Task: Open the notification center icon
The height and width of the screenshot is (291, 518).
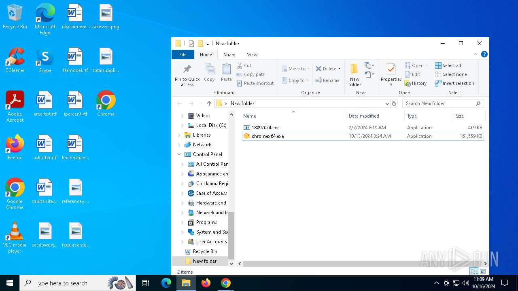Action: coord(505,283)
